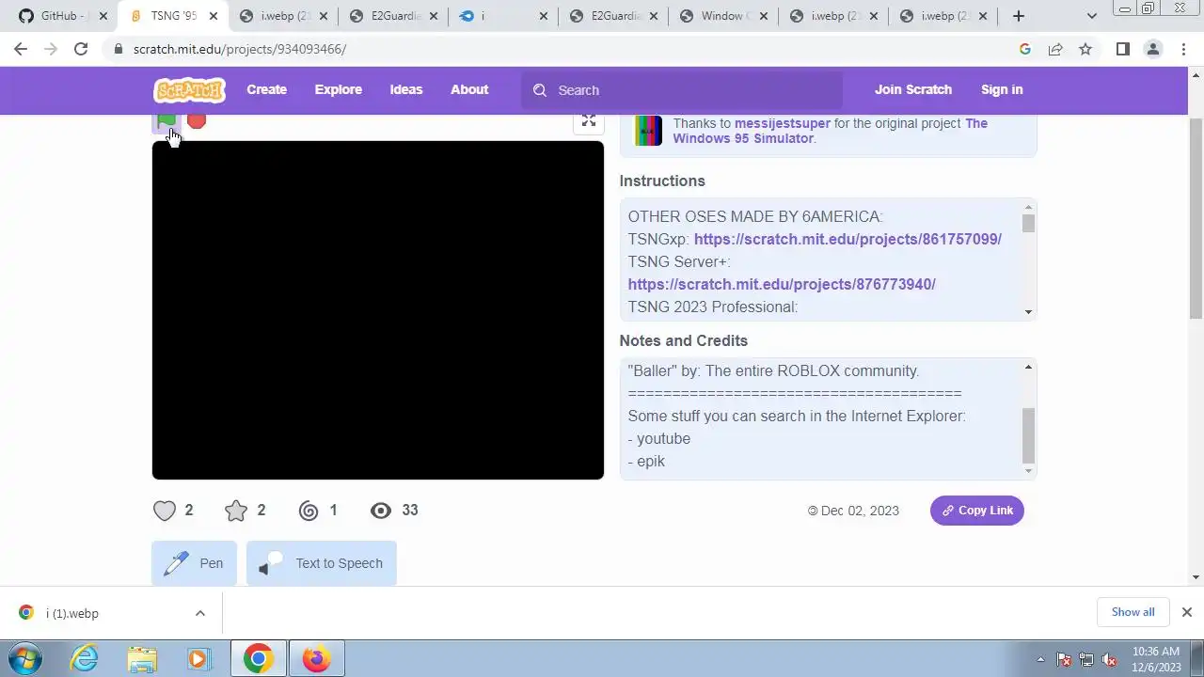Click the site lock icon in address bar
This screenshot has height=677, width=1204.
[x=119, y=49]
